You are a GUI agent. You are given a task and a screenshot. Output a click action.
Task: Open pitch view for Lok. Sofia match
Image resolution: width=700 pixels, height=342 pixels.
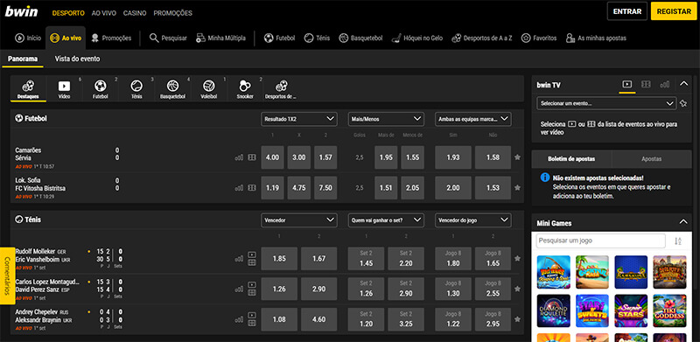pos(252,187)
